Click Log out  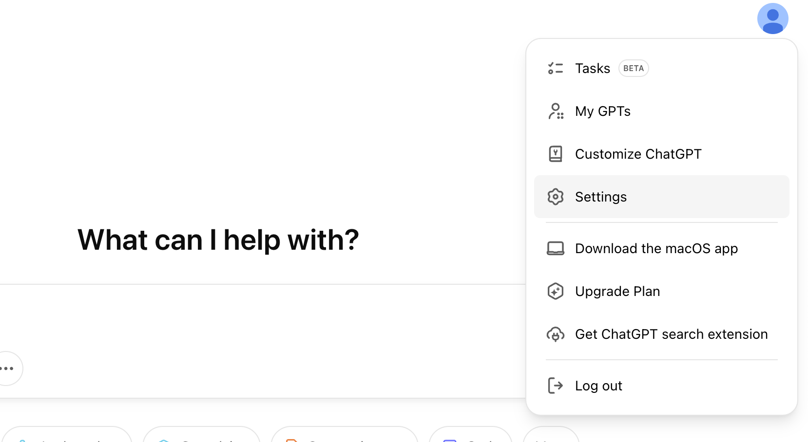[x=598, y=386]
